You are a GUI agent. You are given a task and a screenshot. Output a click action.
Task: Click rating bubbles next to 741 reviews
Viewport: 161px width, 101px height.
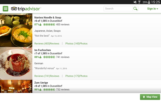pos(49,57)
